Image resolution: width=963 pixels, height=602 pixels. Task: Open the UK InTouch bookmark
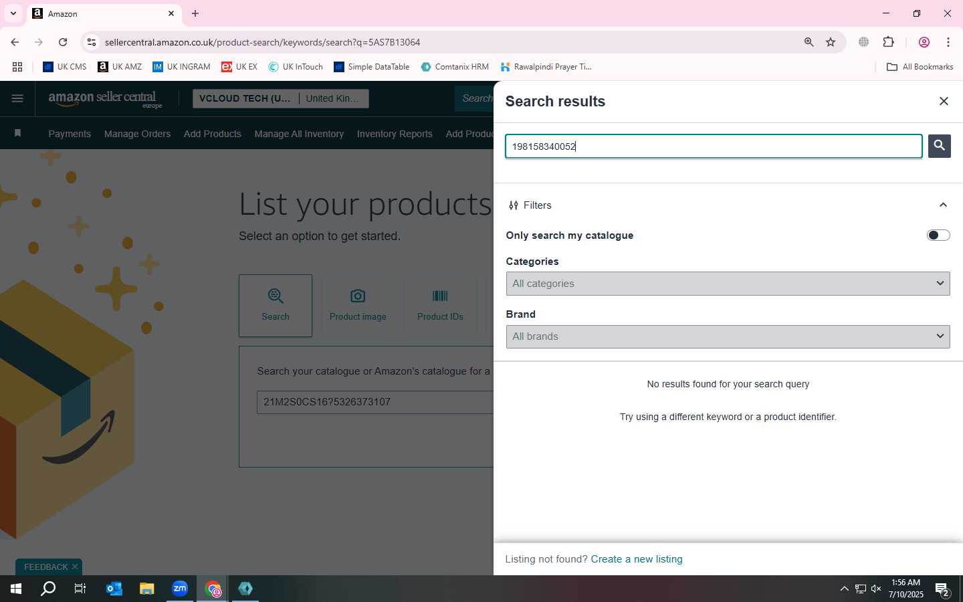click(296, 67)
